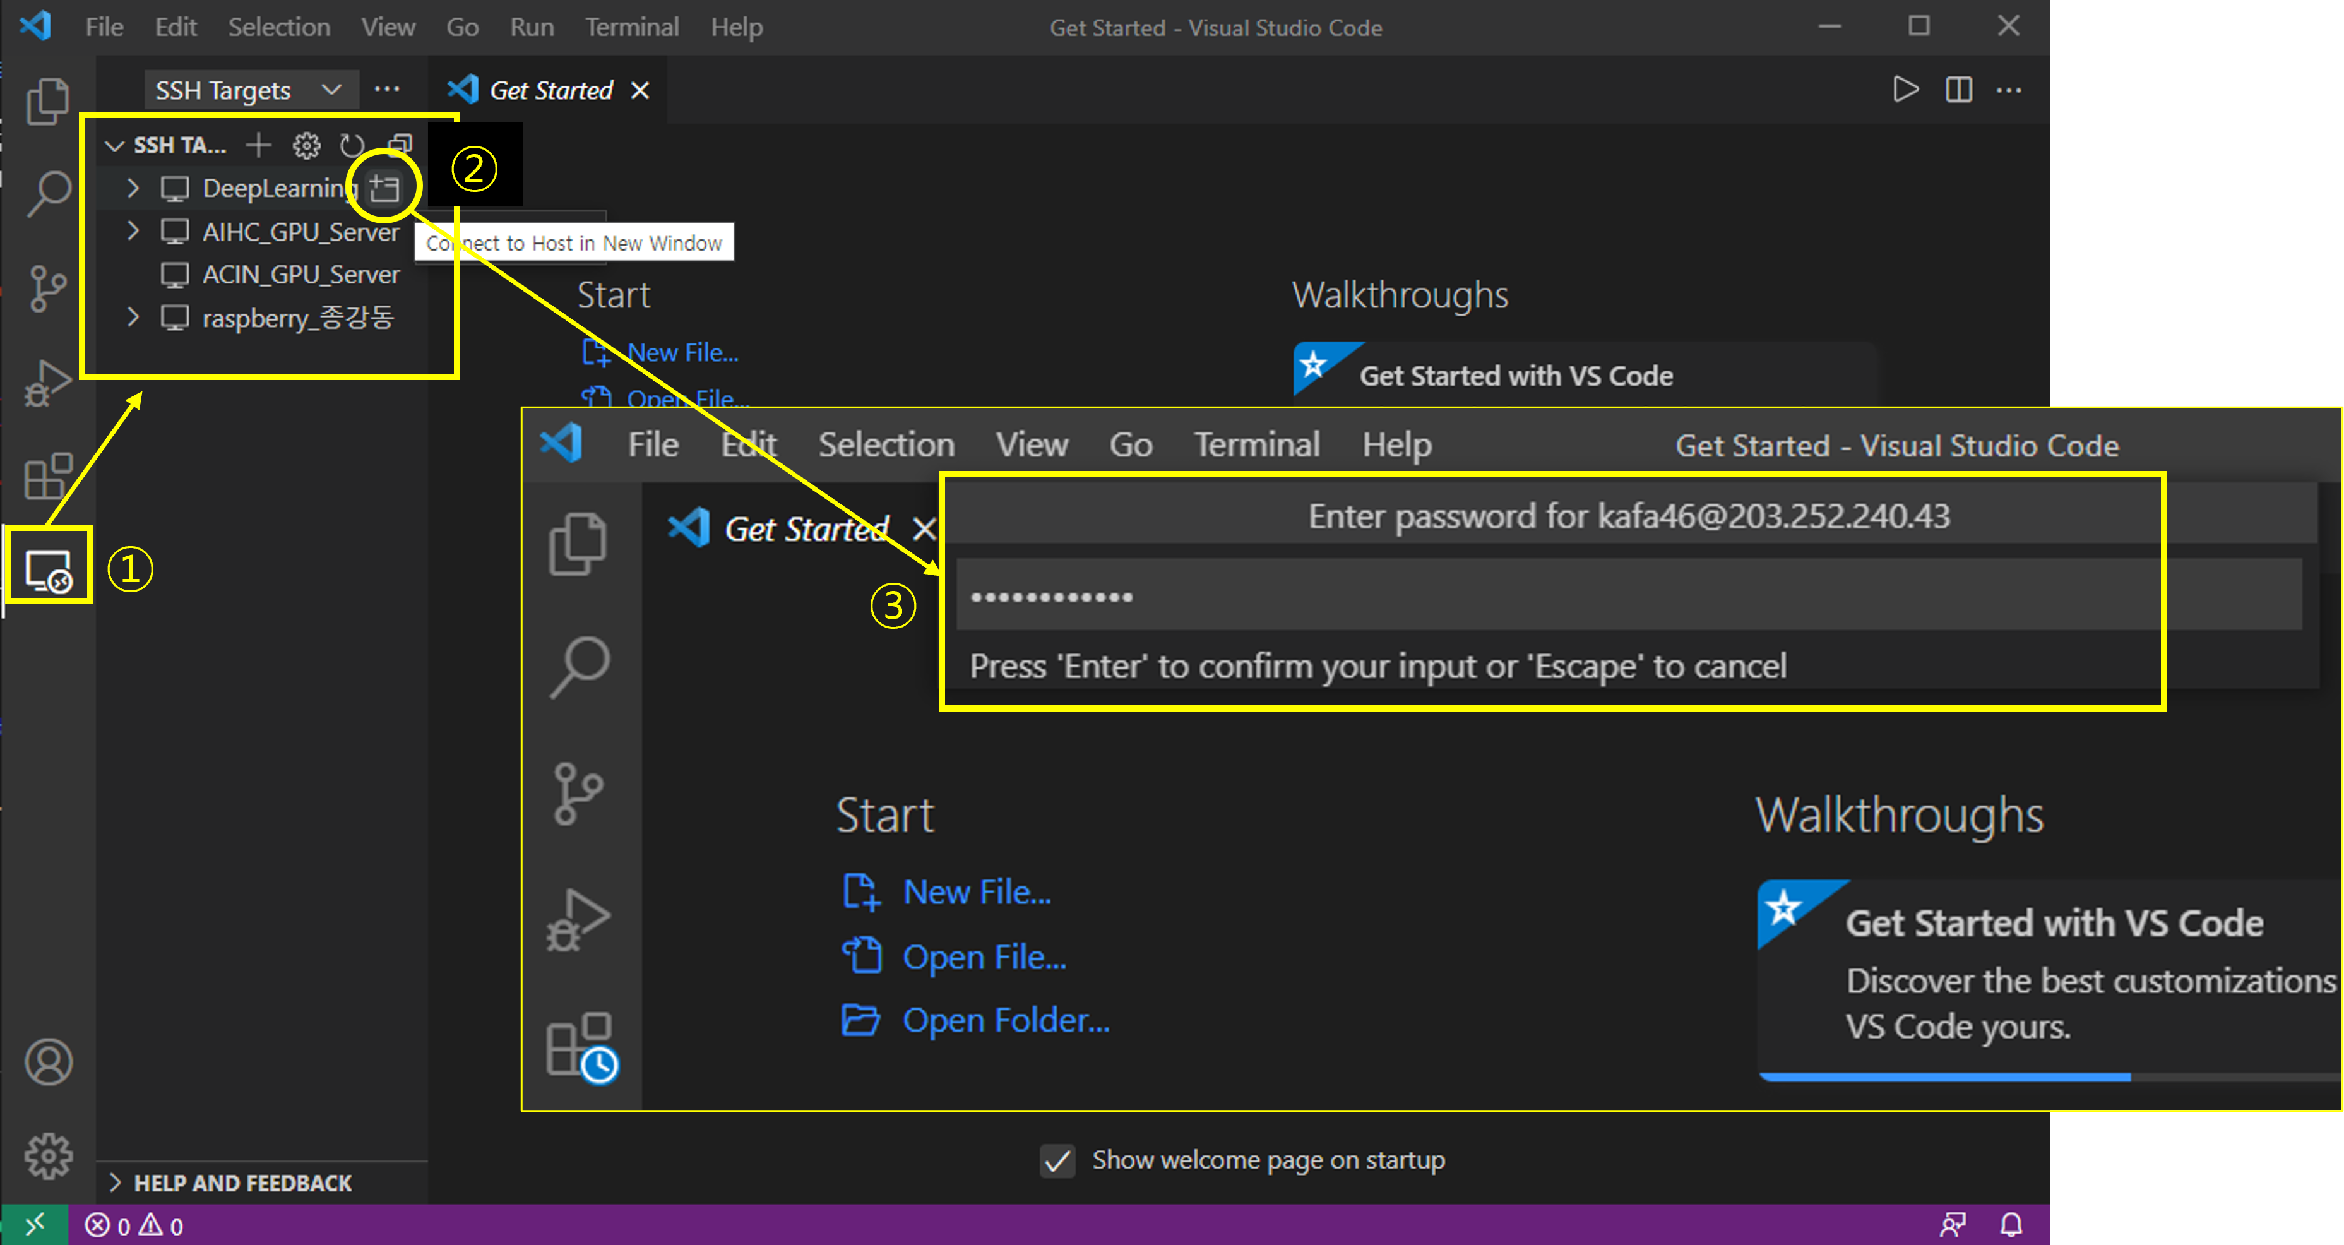Collapse the SSH TA... section
The image size is (2344, 1245).
coord(115,146)
